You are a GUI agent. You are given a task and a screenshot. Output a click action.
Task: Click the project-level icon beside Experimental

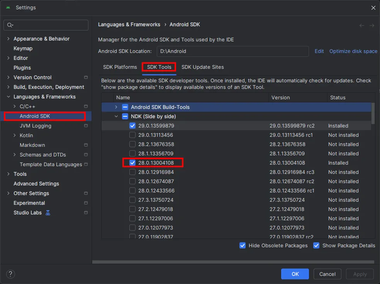86,203
